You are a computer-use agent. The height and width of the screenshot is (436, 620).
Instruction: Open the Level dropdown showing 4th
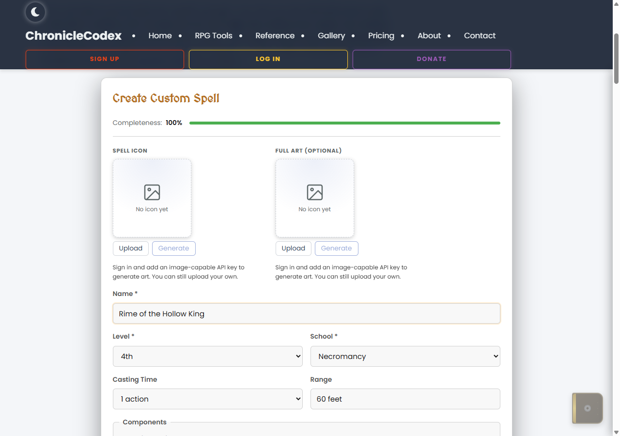pos(208,356)
